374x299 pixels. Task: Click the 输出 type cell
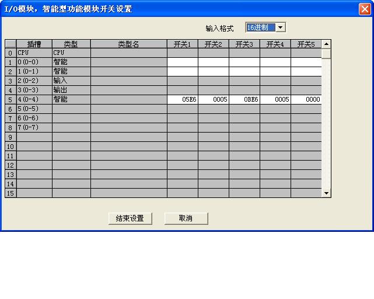click(x=71, y=91)
